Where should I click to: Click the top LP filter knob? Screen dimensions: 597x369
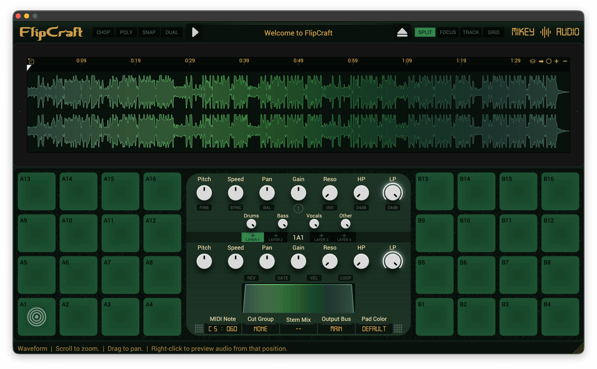point(393,193)
